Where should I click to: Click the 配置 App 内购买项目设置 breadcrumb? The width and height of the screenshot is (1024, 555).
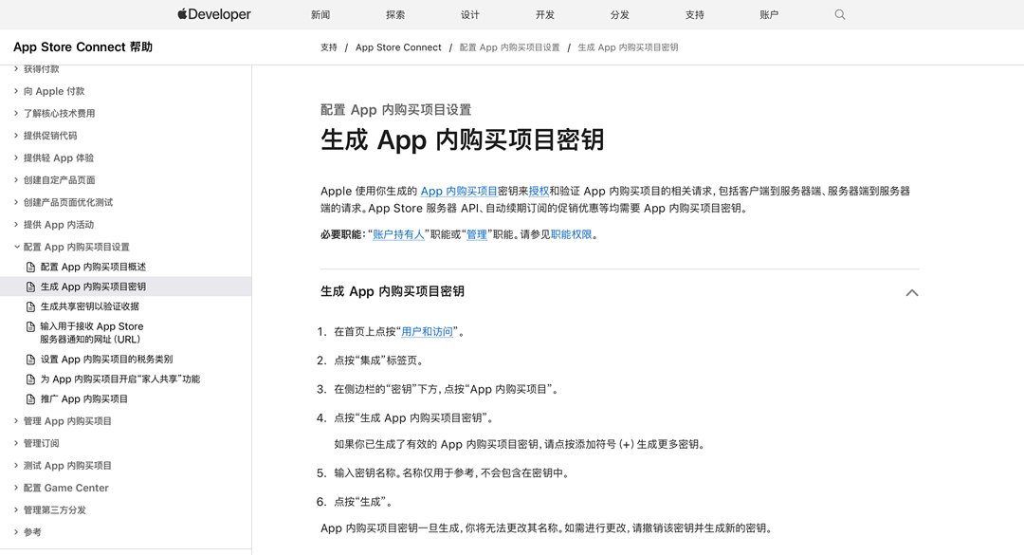coord(509,47)
